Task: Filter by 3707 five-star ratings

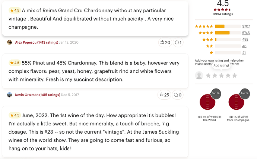Action: 246,26
